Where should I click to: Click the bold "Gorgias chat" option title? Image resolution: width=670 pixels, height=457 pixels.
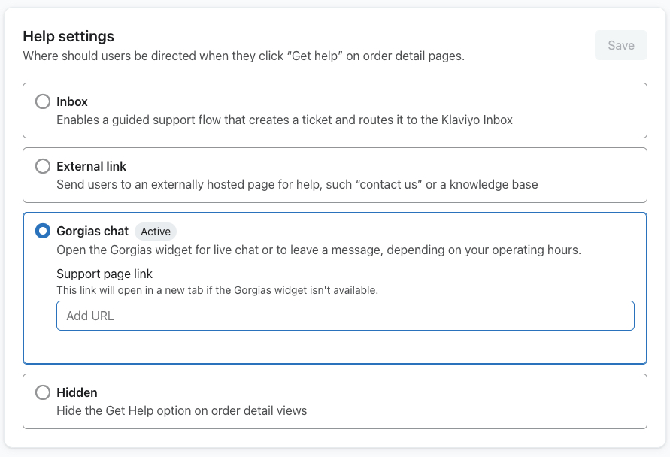tap(92, 232)
